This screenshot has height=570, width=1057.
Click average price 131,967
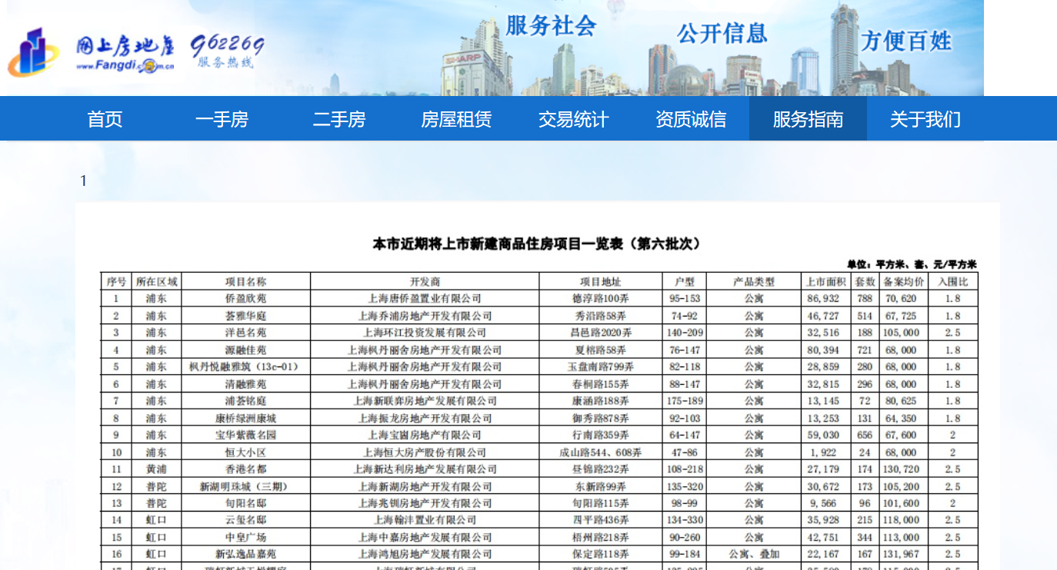pos(902,555)
